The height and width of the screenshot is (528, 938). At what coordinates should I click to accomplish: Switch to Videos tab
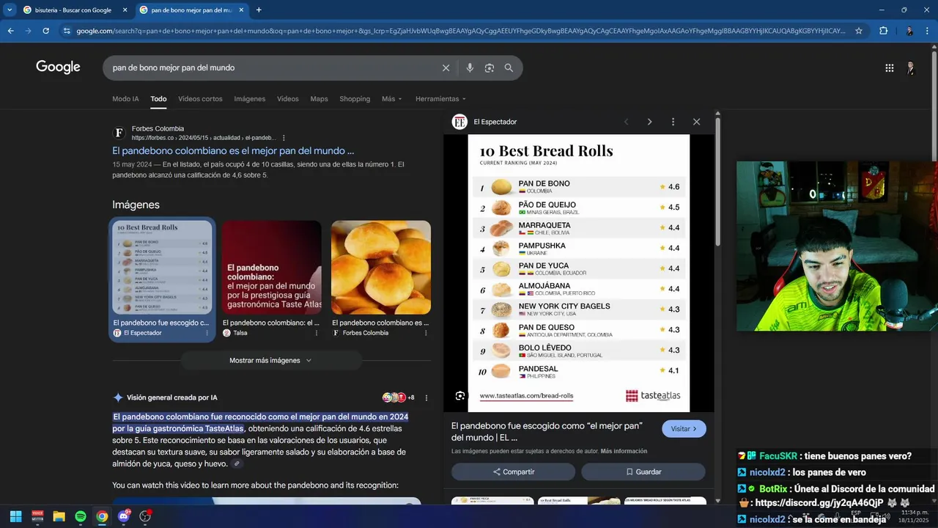288,99
